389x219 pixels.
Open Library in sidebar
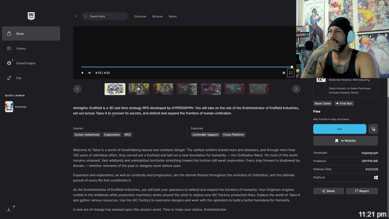coord(31,48)
